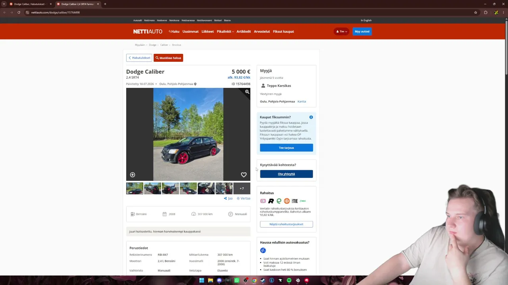Image resolution: width=508 pixels, height=285 pixels.
Task: Open a new browser tab with plus icon
Action: (105, 4)
